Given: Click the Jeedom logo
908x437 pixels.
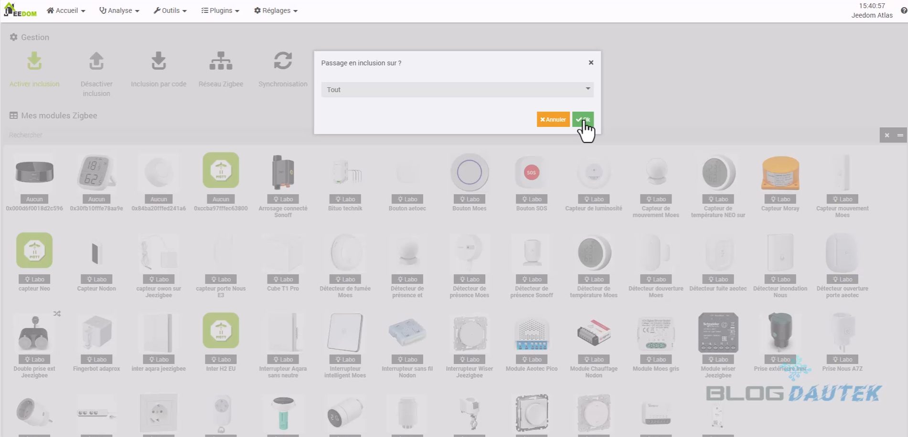Looking at the screenshot, I should [x=20, y=10].
